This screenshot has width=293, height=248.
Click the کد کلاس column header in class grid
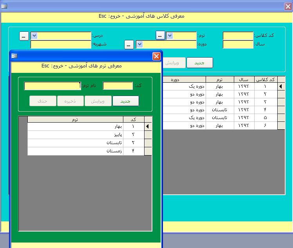tap(266, 80)
